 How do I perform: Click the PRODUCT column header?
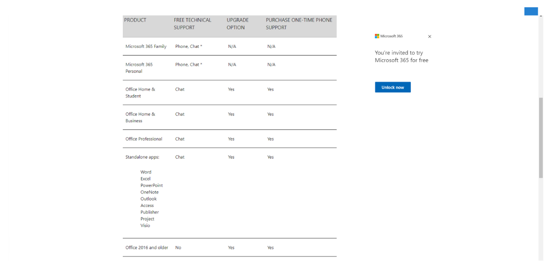tap(135, 20)
